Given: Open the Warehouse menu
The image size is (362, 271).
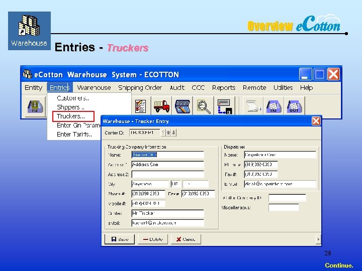Looking at the screenshot, I should 94,87.
